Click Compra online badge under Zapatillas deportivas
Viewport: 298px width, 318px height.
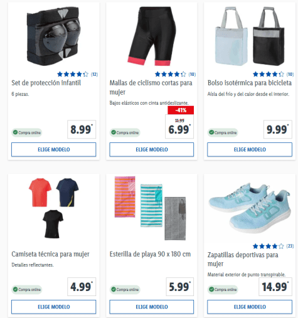(223, 290)
